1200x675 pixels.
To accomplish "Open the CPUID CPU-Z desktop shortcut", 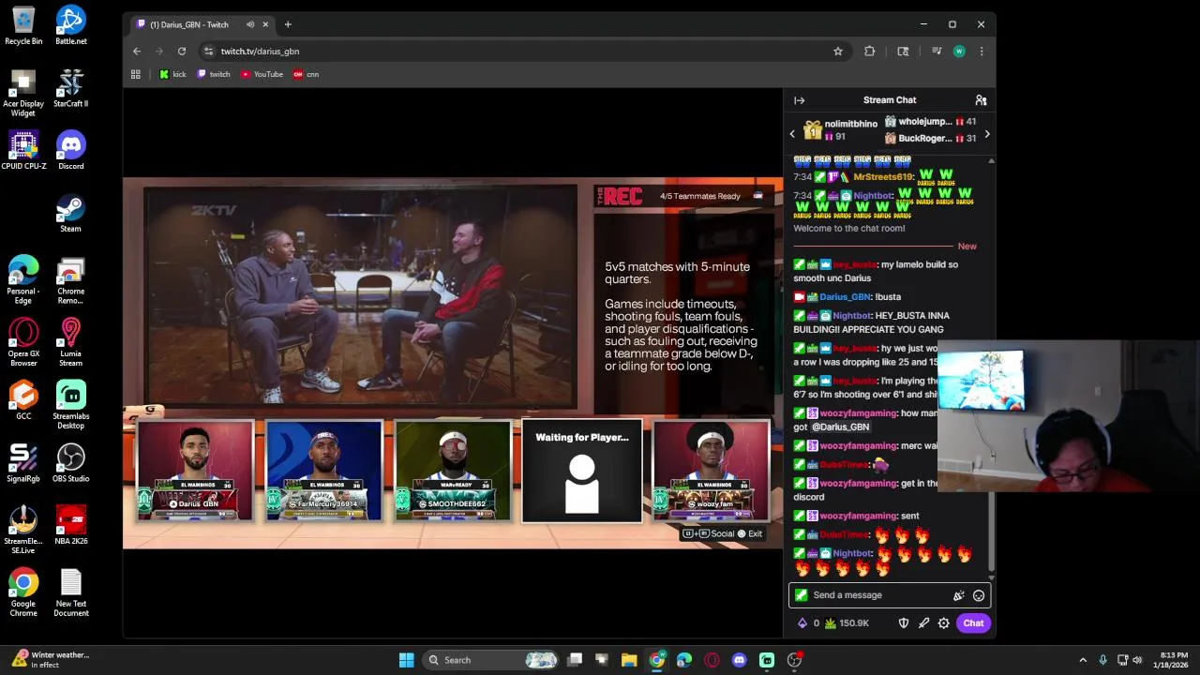I will [23, 150].
